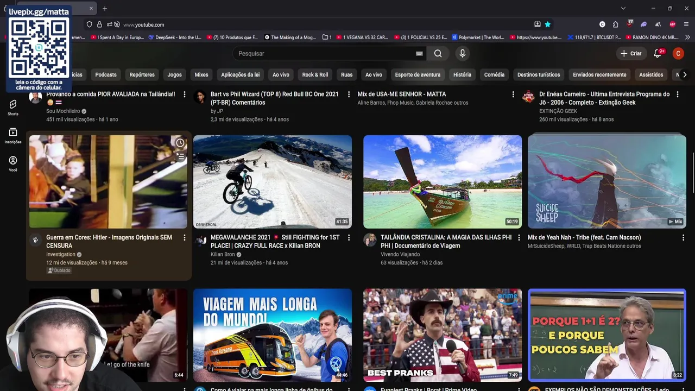Image resolution: width=695 pixels, height=391 pixels.
Task: Select the Mixes category chip
Action: pyautogui.click(x=201, y=75)
